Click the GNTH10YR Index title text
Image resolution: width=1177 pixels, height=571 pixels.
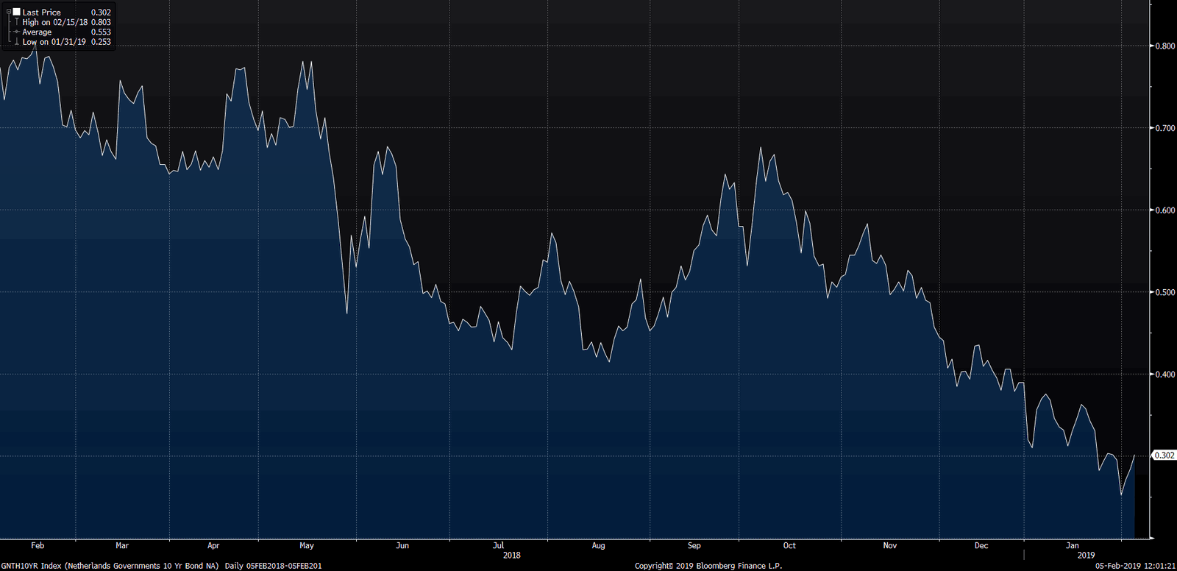click(110, 566)
